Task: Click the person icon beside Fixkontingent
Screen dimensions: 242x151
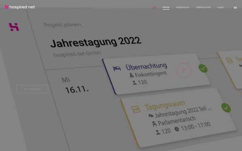Action: pos(131,75)
